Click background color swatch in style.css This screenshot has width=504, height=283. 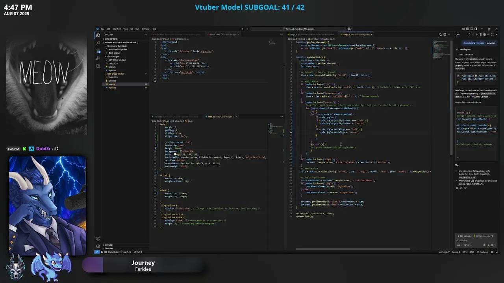181,151
